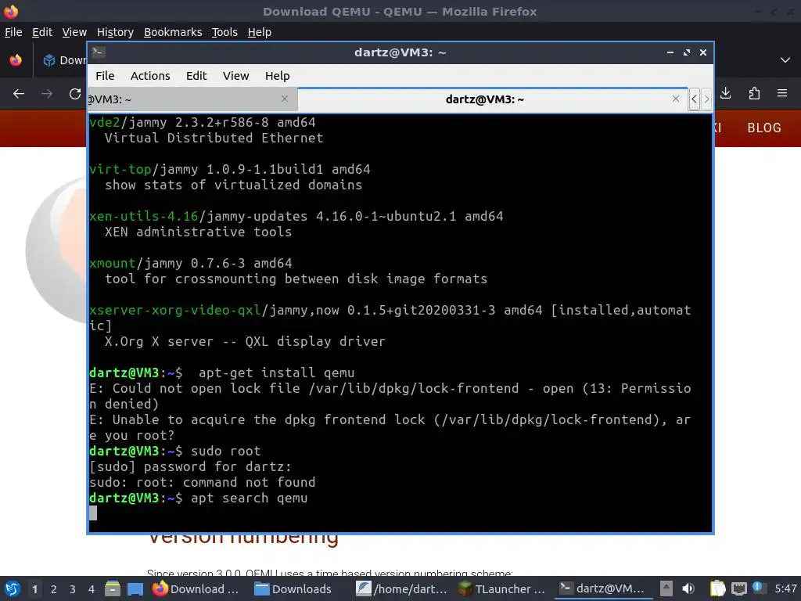801x601 pixels.
Task: Click the show desktop icon in the taskbar
Action: click(x=135, y=588)
